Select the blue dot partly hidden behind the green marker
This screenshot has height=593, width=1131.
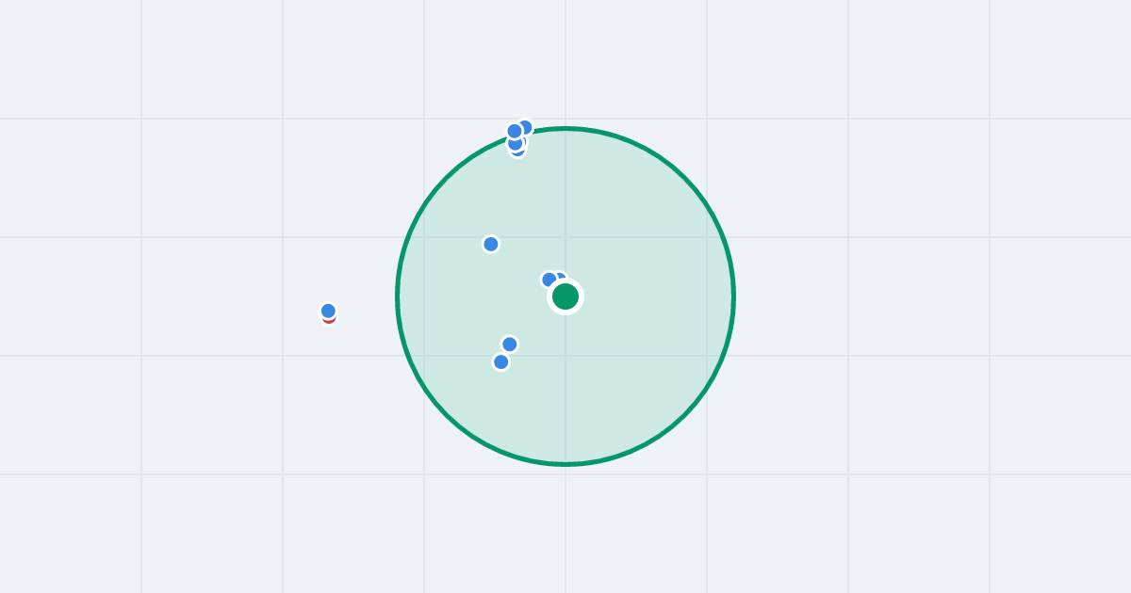[x=562, y=276]
